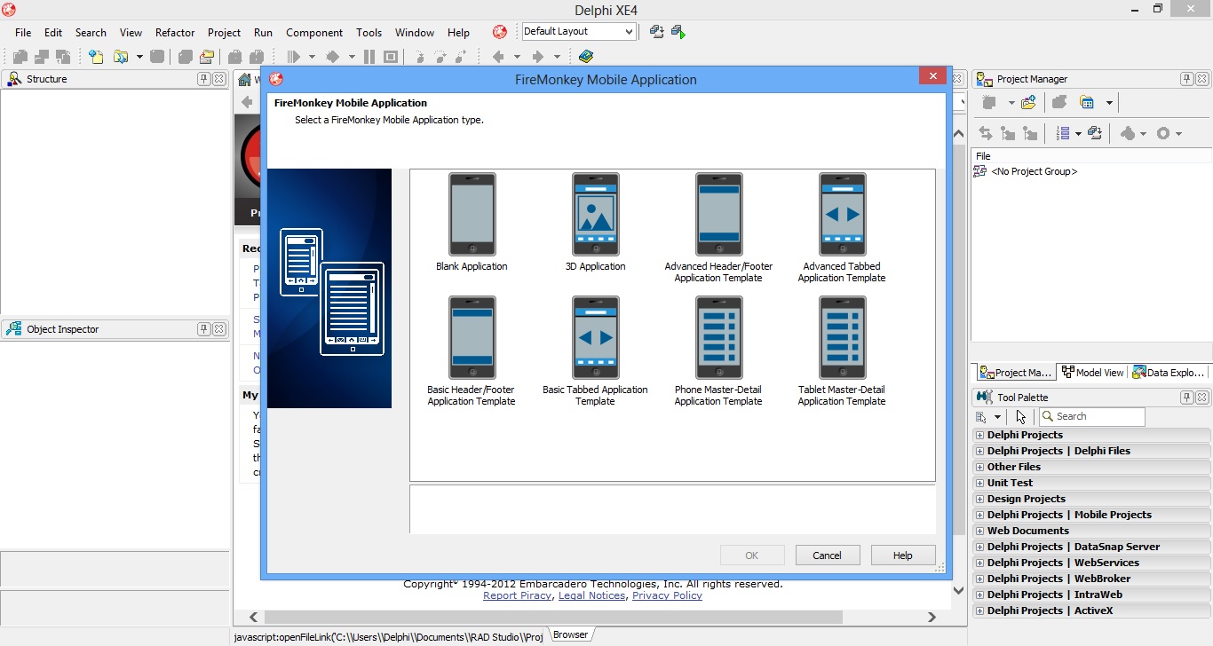This screenshot has height=646, width=1213.
Task: Open the Project menu
Action: coord(224,33)
